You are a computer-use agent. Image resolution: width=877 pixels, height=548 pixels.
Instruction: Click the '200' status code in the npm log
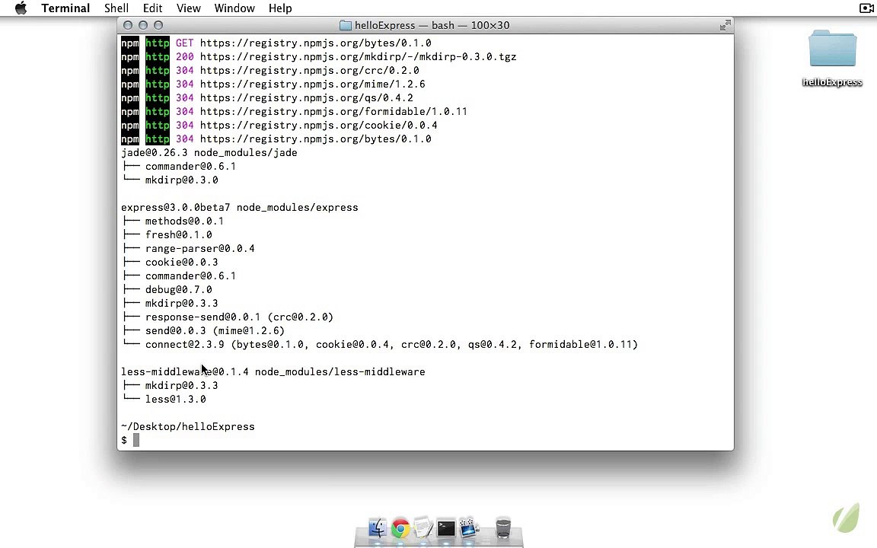coord(184,57)
